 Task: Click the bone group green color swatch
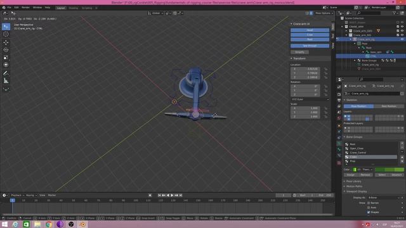(390, 170)
